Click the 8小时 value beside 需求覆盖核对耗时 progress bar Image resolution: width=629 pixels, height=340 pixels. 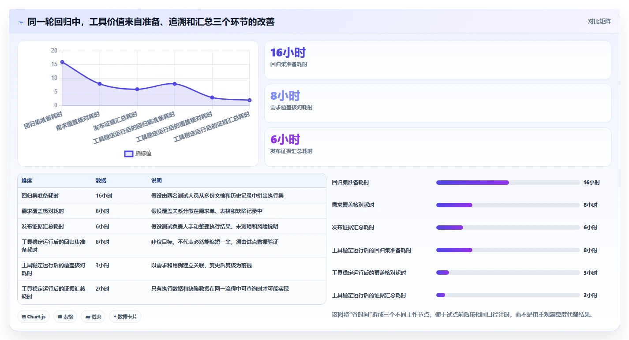point(590,205)
